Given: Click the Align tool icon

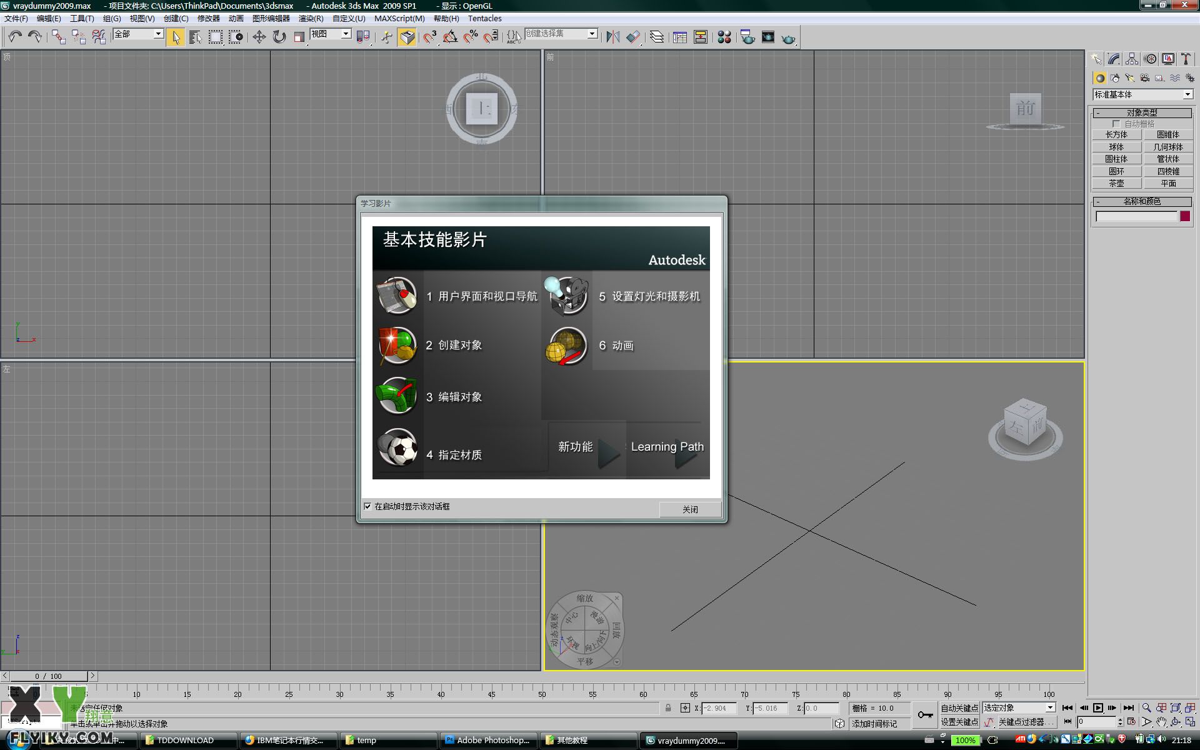Looking at the screenshot, I should pyautogui.click(x=633, y=37).
